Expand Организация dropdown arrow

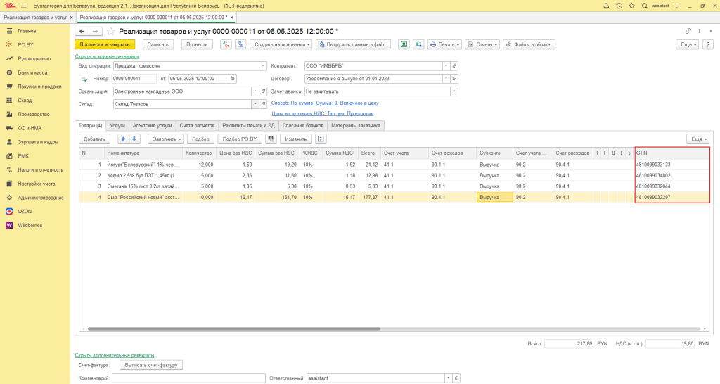click(255, 91)
